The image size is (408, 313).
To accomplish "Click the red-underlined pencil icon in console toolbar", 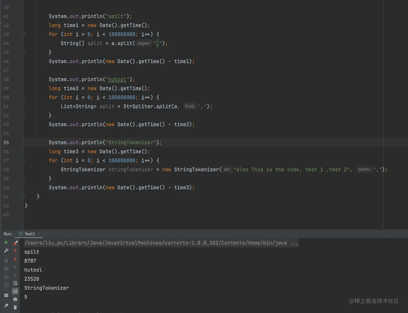I will [15, 242].
